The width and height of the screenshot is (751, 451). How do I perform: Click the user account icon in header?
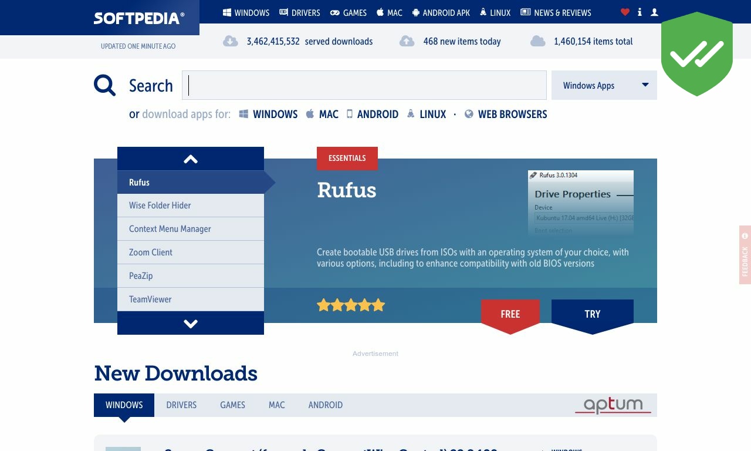point(654,12)
